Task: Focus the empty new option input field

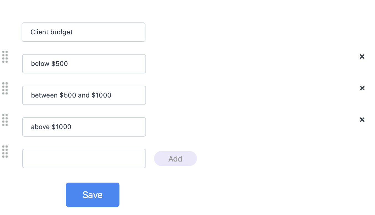Action: coord(84,158)
